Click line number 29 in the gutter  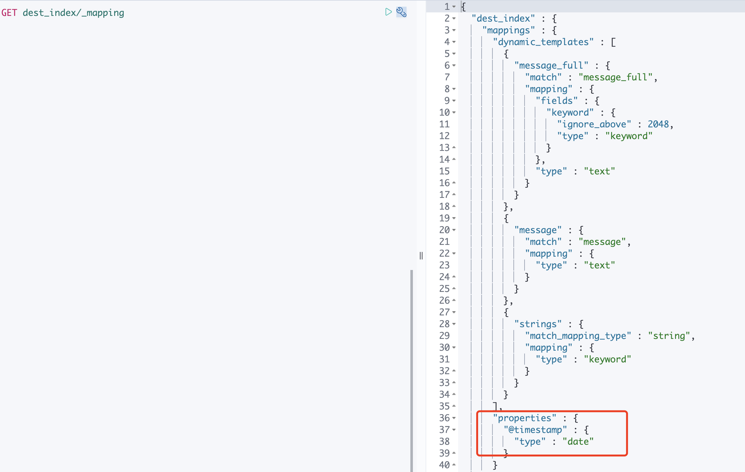[x=444, y=336]
